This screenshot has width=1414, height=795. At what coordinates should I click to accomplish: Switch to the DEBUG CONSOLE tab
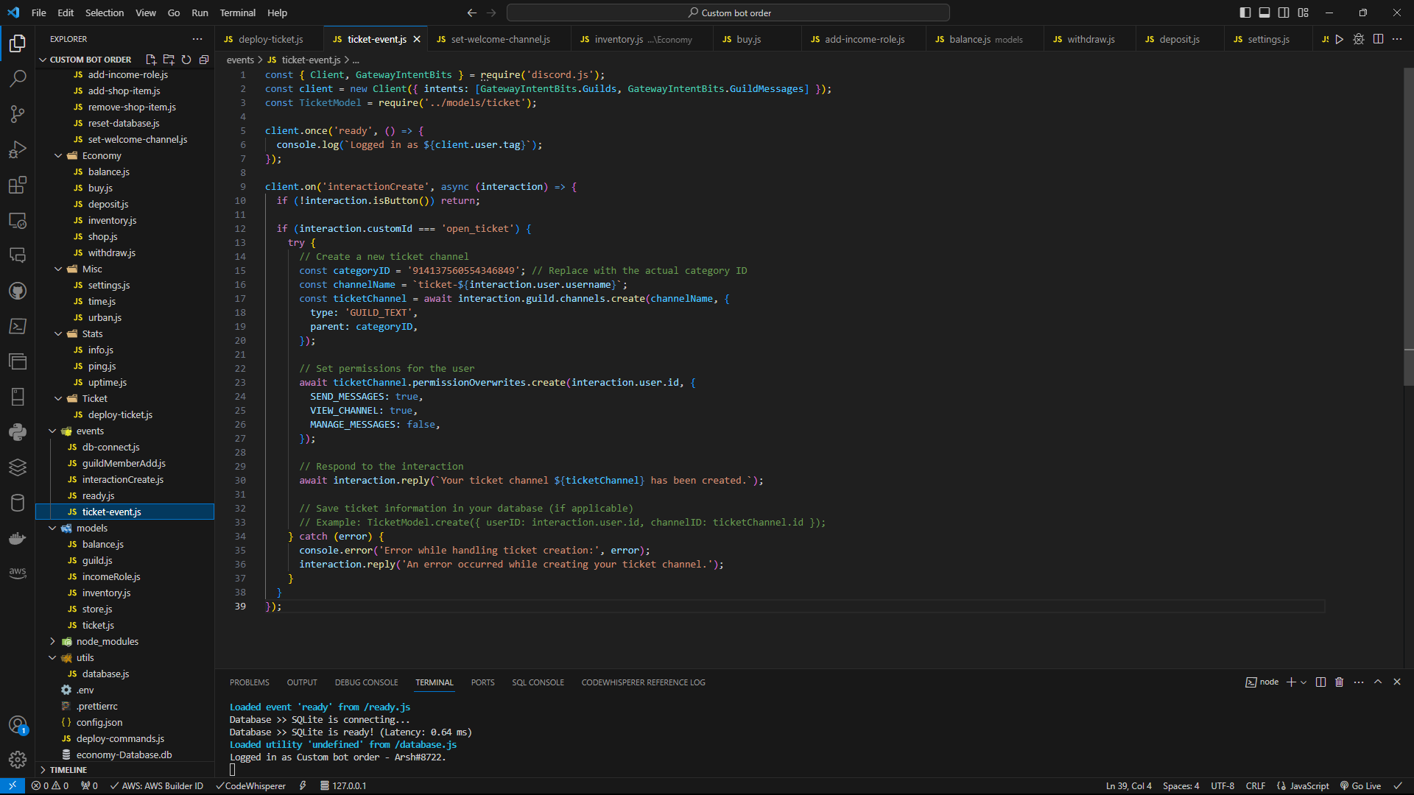[x=366, y=682]
